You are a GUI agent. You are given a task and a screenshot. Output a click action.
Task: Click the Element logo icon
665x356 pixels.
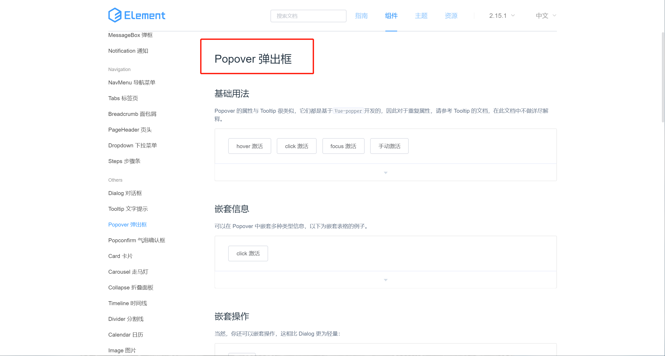point(115,15)
